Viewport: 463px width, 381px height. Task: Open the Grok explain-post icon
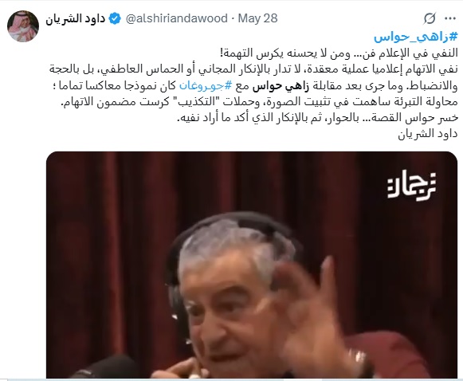[430, 18]
